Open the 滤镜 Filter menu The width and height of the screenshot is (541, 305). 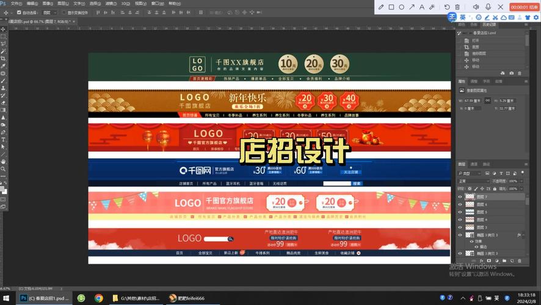[111, 4]
